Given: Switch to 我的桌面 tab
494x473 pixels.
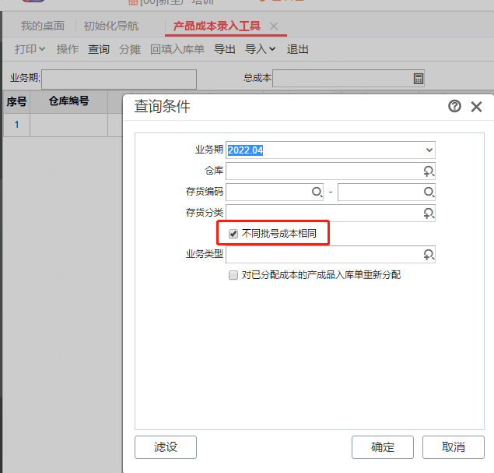Looking at the screenshot, I should pos(43,26).
